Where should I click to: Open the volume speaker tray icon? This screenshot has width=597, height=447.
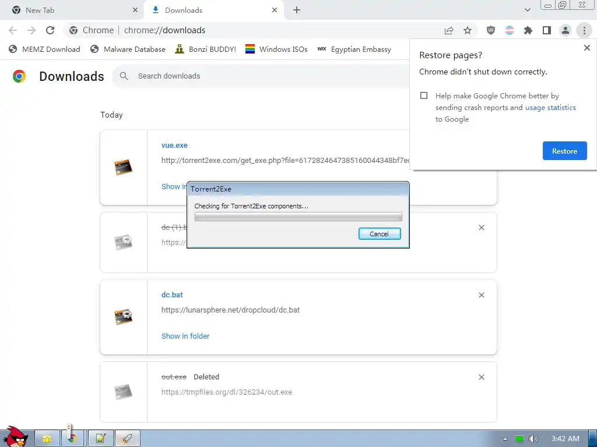tap(533, 439)
